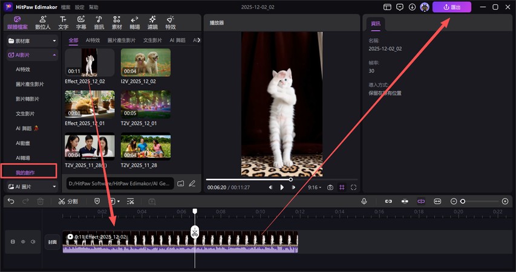Toggle track visibility eye icon
516x272 pixels.
(23, 242)
